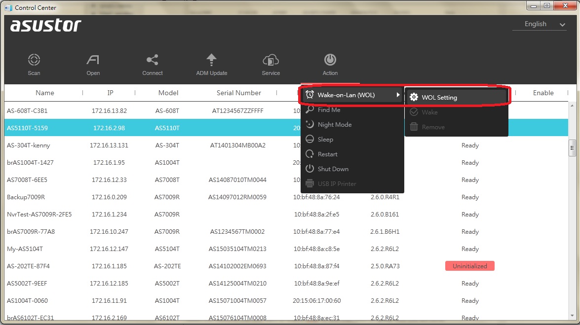The image size is (580, 325).
Task: Click the magnifier icon beside Find Me
Action: pyautogui.click(x=309, y=109)
